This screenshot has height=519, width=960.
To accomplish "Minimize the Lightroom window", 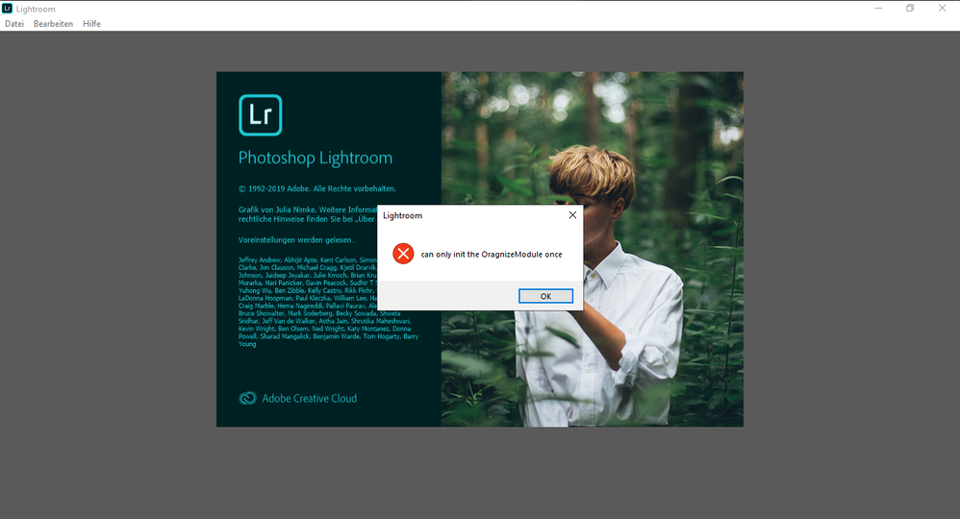I will coord(878,9).
